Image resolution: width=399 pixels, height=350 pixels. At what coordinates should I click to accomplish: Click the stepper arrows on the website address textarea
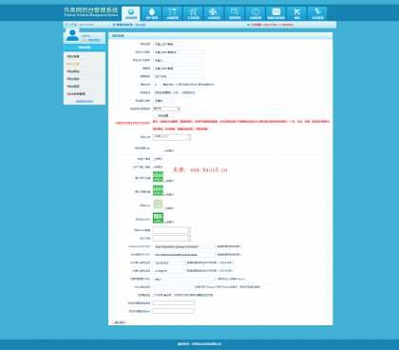189,137
